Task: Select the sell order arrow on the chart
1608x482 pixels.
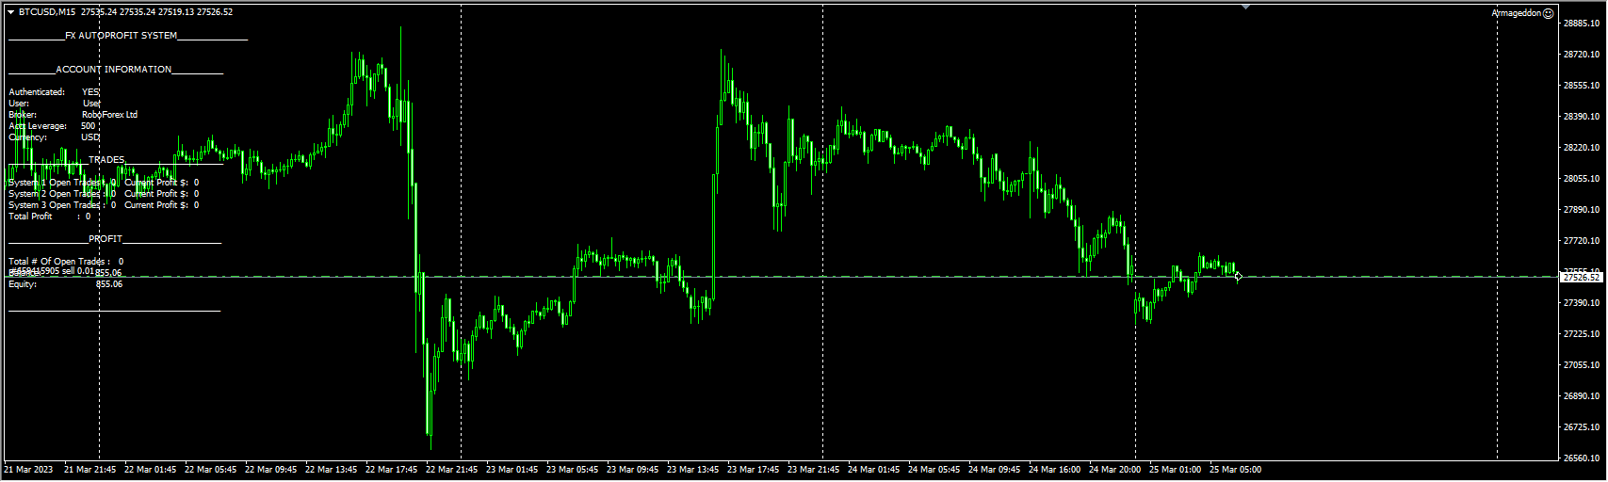Action: [1238, 276]
